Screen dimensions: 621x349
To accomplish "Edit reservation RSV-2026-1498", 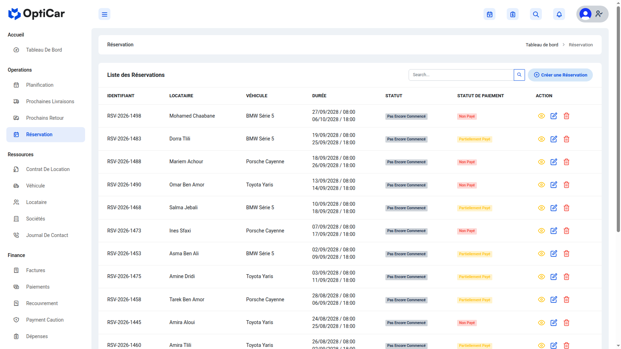I will point(554,116).
